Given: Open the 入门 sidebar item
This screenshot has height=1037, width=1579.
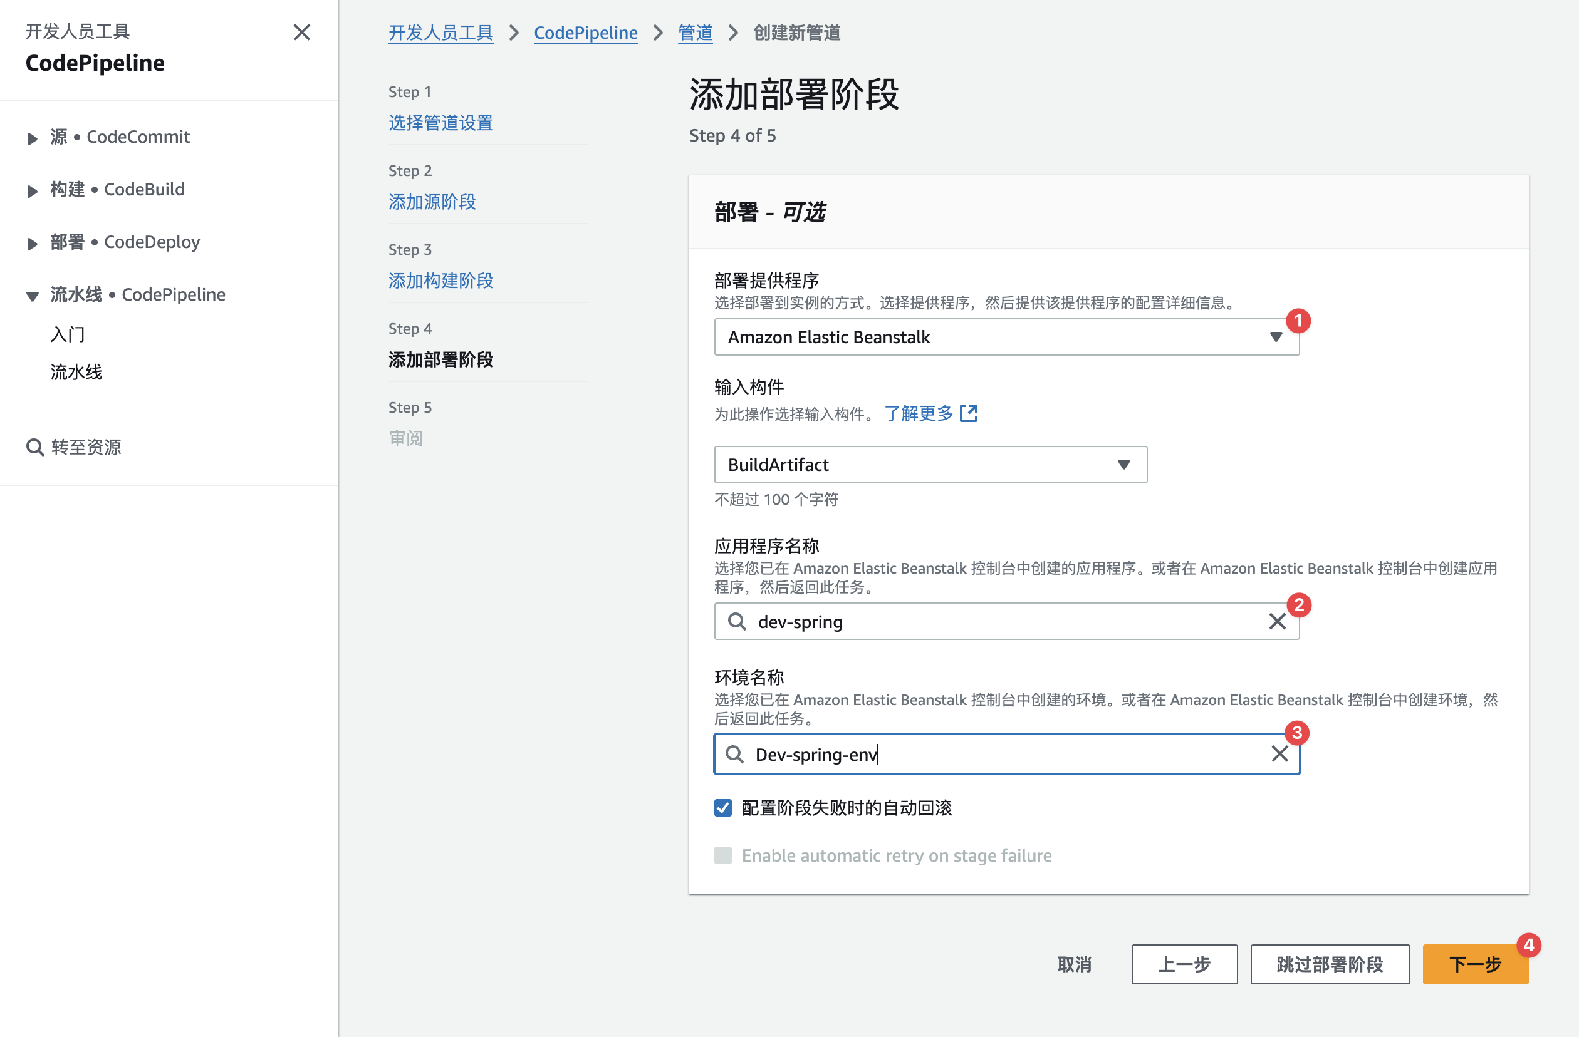Looking at the screenshot, I should 68,334.
